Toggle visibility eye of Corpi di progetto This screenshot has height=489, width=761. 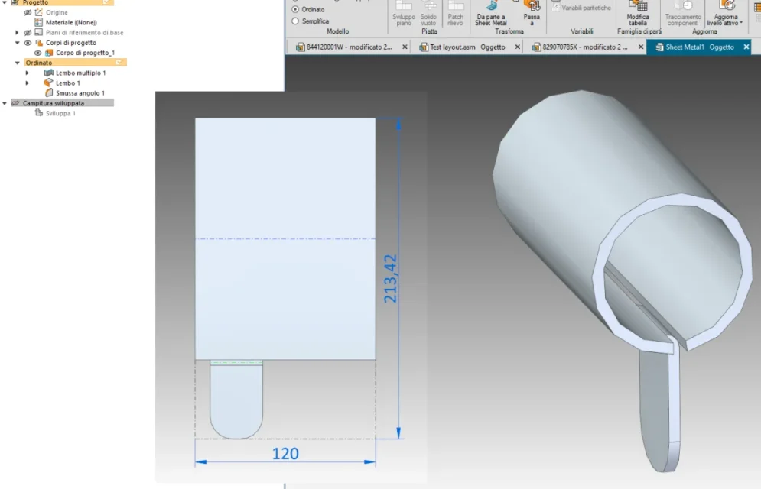pyautogui.click(x=28, y=43)
